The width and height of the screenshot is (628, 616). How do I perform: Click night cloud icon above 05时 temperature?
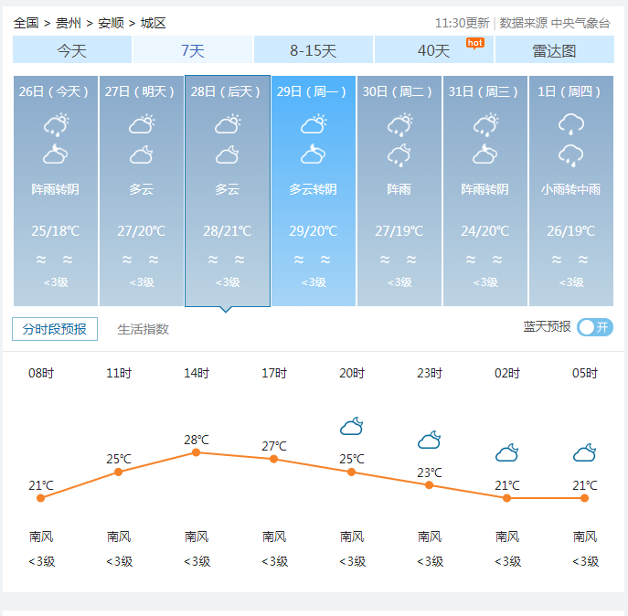click(x=585, y=452)
